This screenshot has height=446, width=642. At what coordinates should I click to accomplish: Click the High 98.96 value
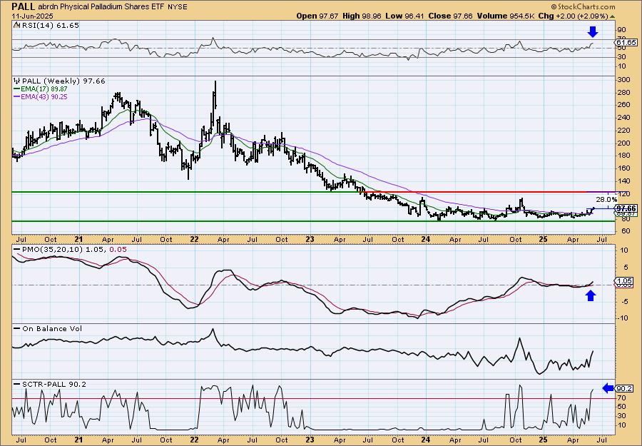pyautogui.click(x=362, y=16)
